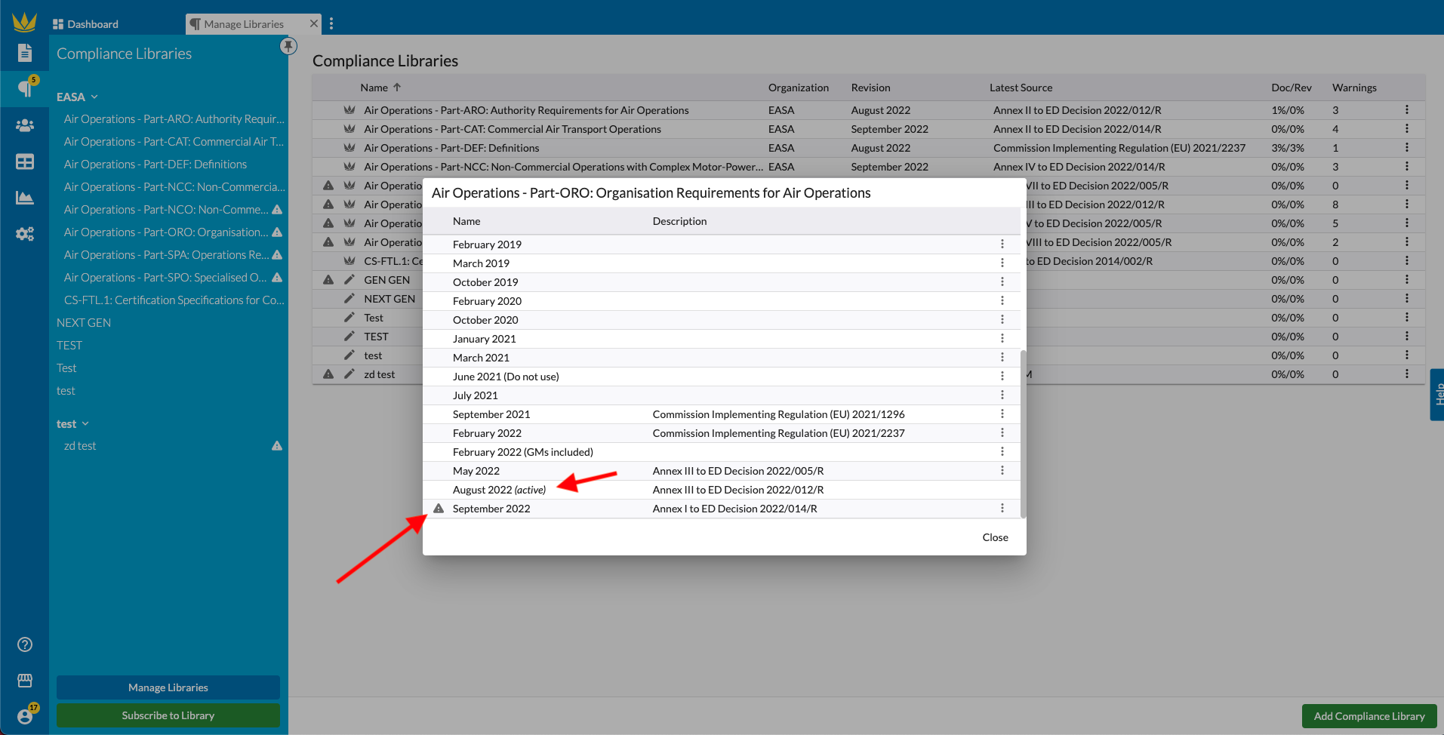Screen dimensions: 1444x735
Task: Open the Help side tab
Action: pos(1438,395)
